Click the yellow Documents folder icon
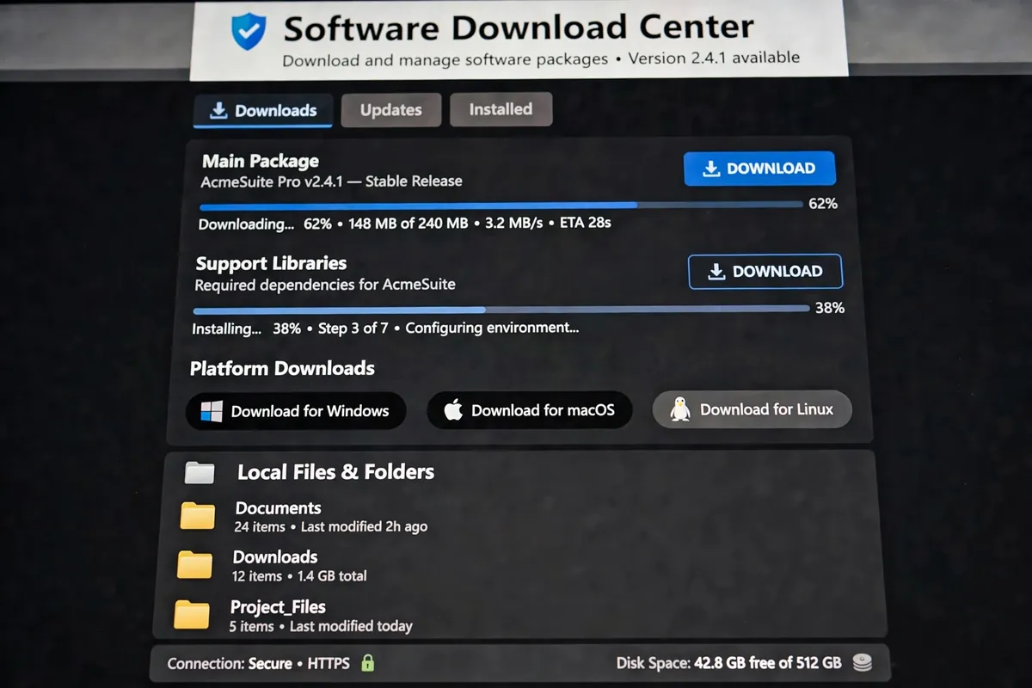This screenshot has height=688, width=1032. click(x=198, y=516)
